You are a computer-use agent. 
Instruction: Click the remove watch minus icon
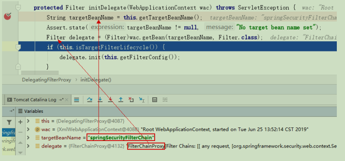click(20, 132)
